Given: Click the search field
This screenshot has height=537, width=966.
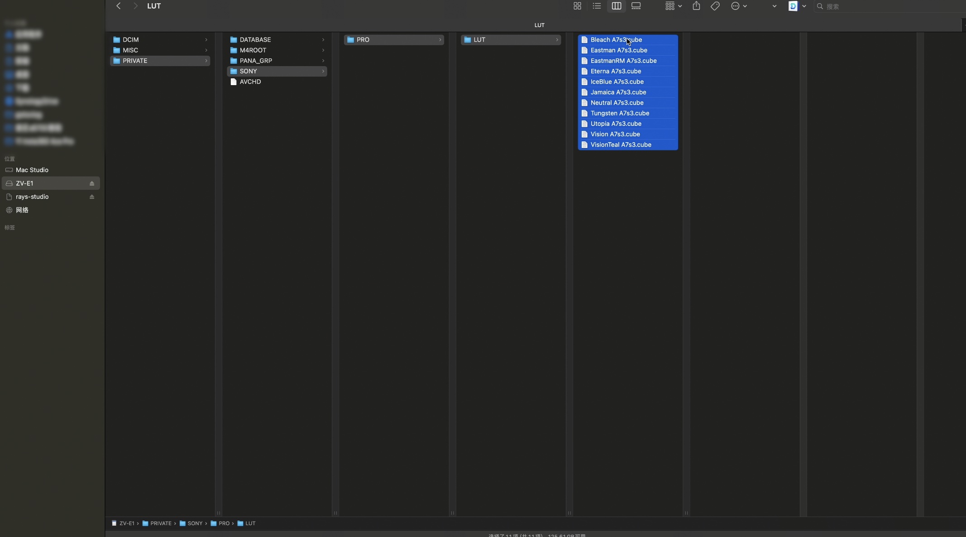Looking at the screenshot, I should tap(889, 6).
